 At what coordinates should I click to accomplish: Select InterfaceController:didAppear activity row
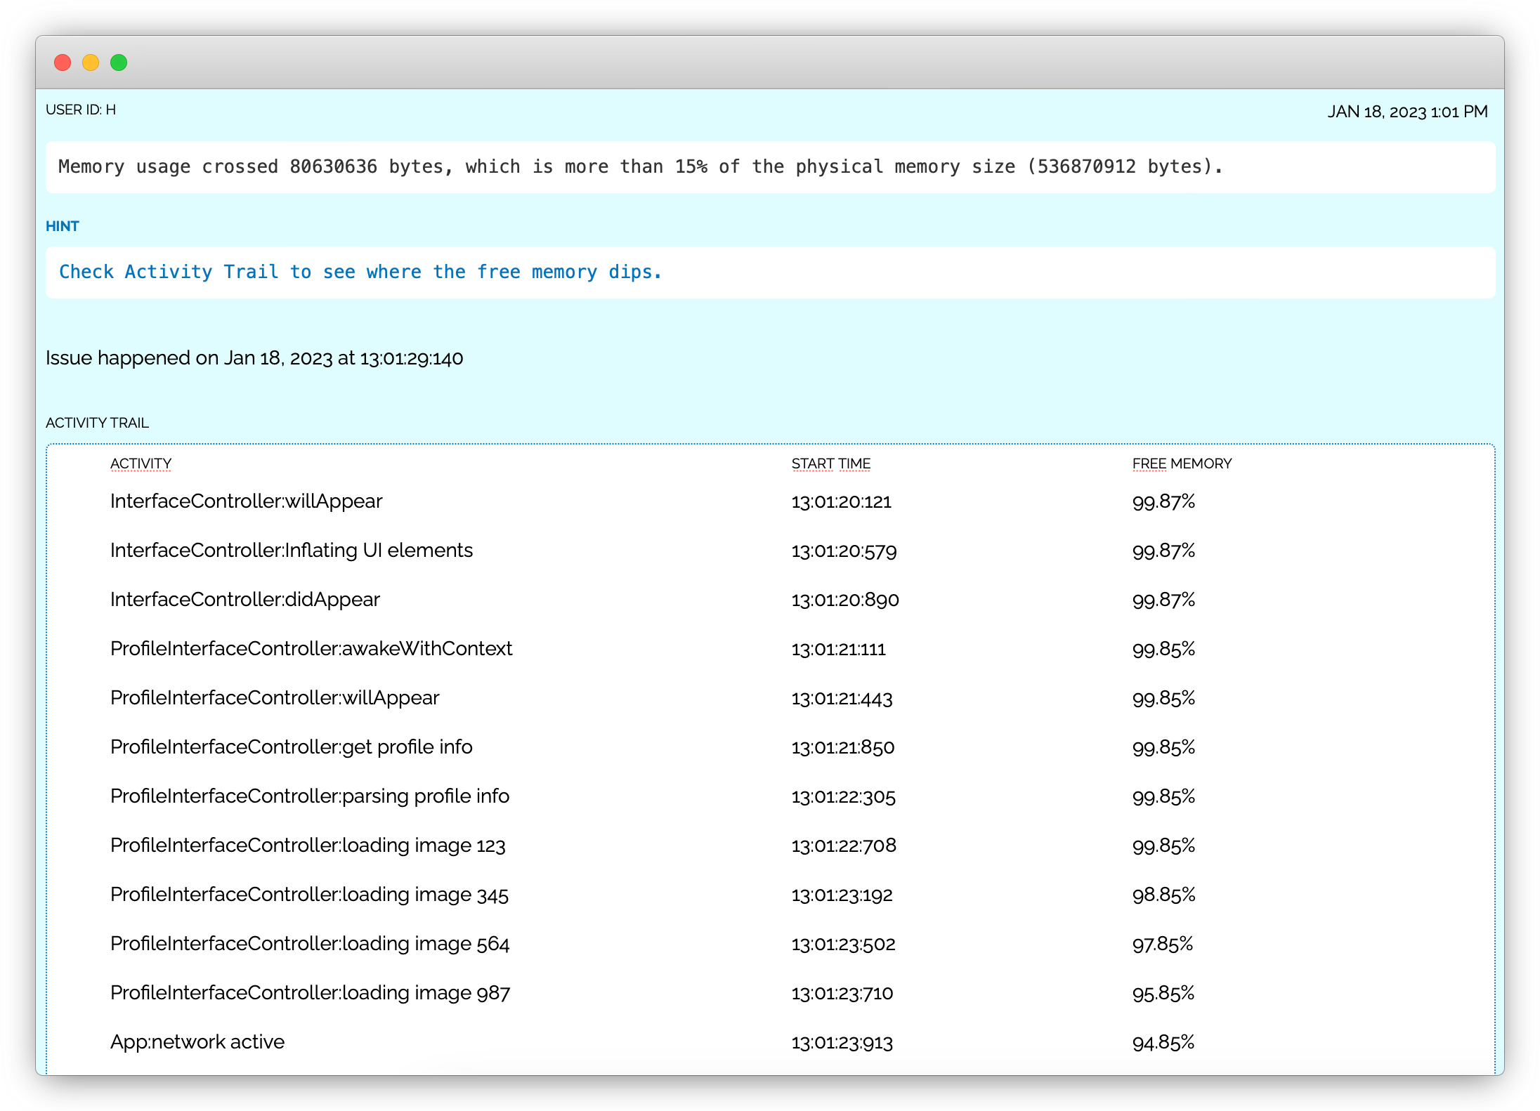pyautogui.click(x=244, y=600)
